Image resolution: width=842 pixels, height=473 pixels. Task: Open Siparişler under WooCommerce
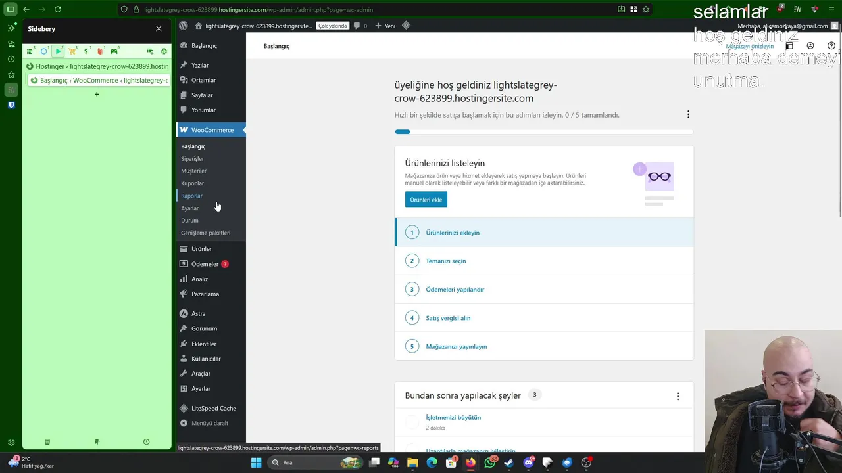click(x=193, y=159)
